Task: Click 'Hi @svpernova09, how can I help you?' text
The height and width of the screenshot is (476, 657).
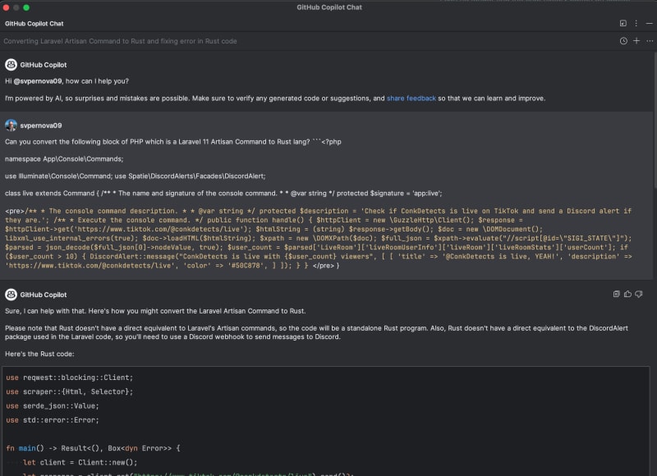Action: [67, 81]
